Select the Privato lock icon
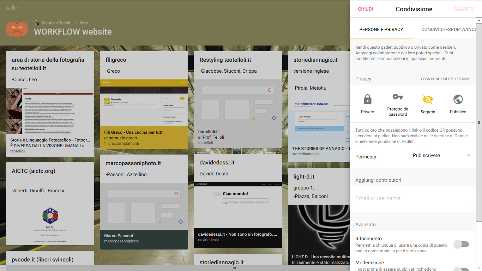The width and height of the screenshot is (482, 271). click(367, 100)
